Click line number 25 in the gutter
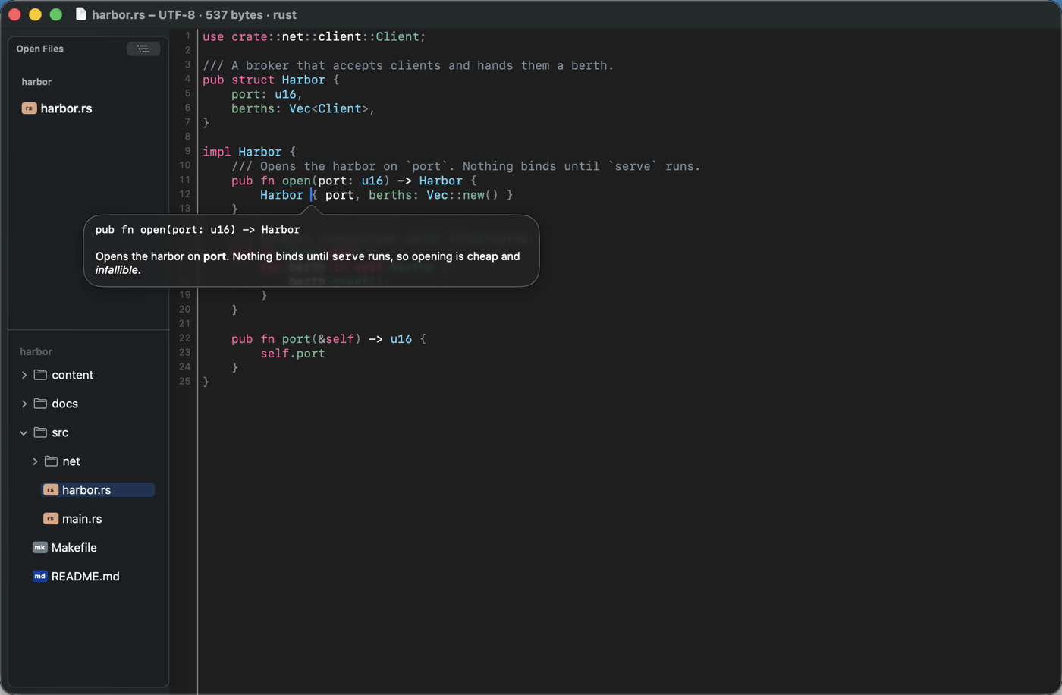1062x695 pixels. point(185,382)
